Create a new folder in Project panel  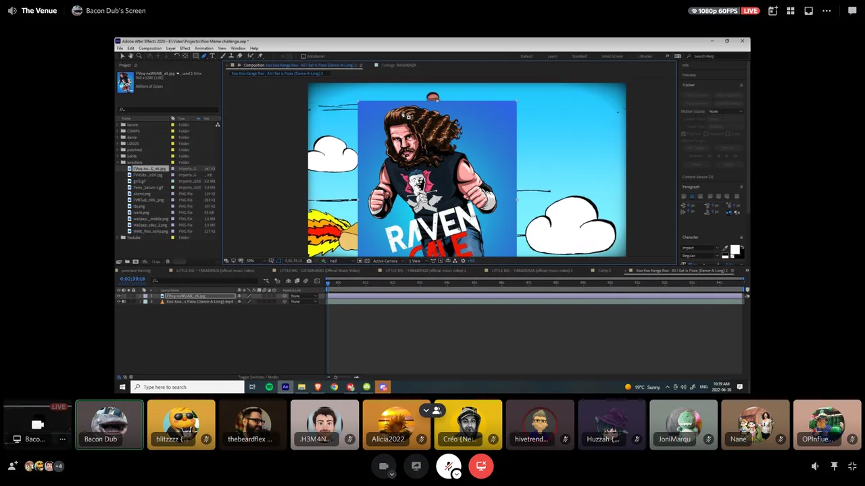(127, 261)
